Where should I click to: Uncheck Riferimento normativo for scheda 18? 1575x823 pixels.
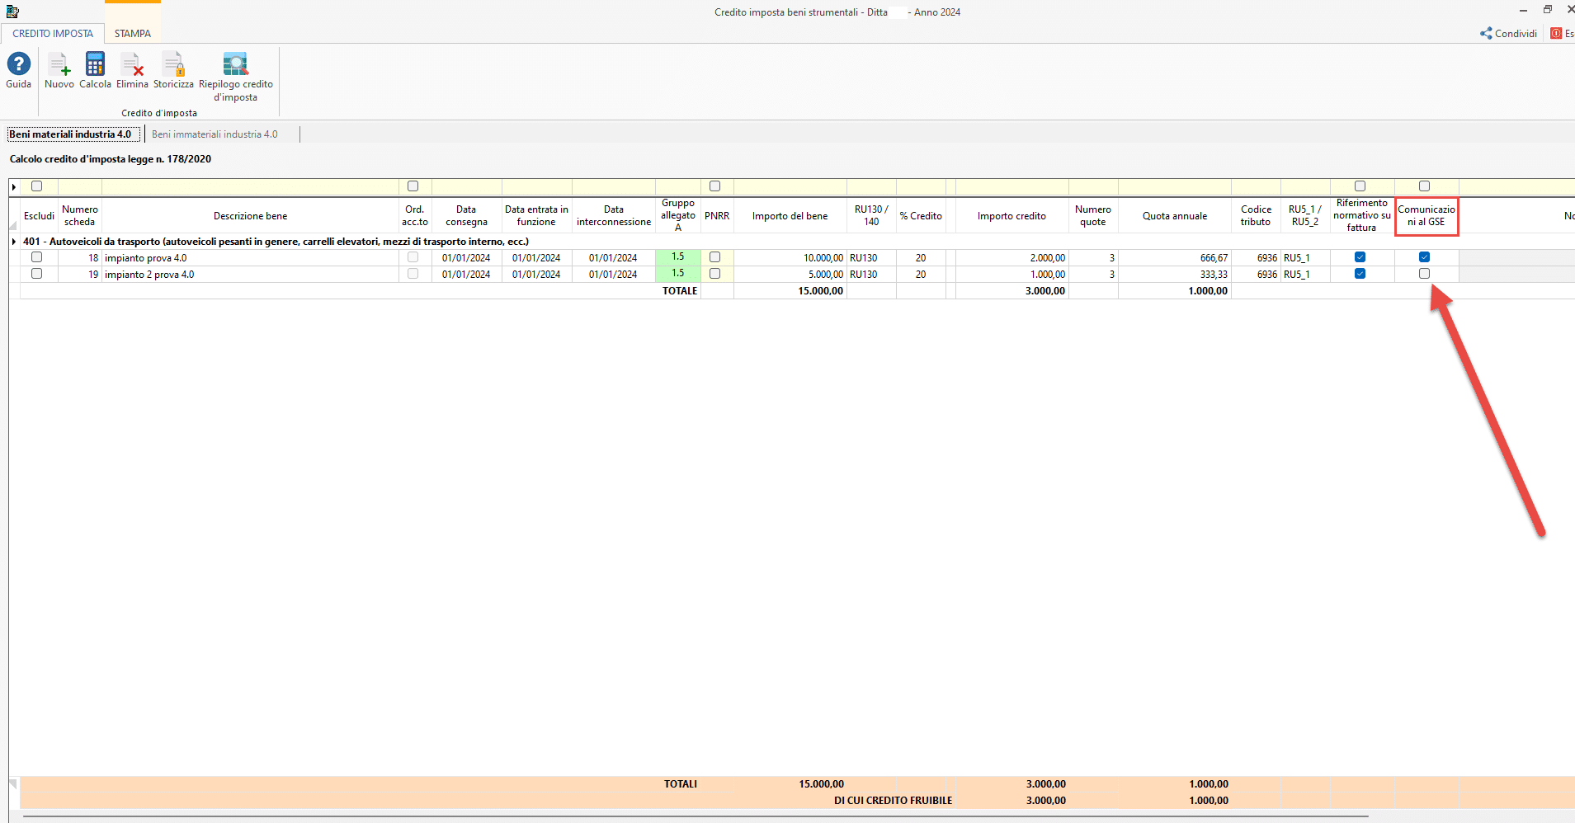point(1360,257)
